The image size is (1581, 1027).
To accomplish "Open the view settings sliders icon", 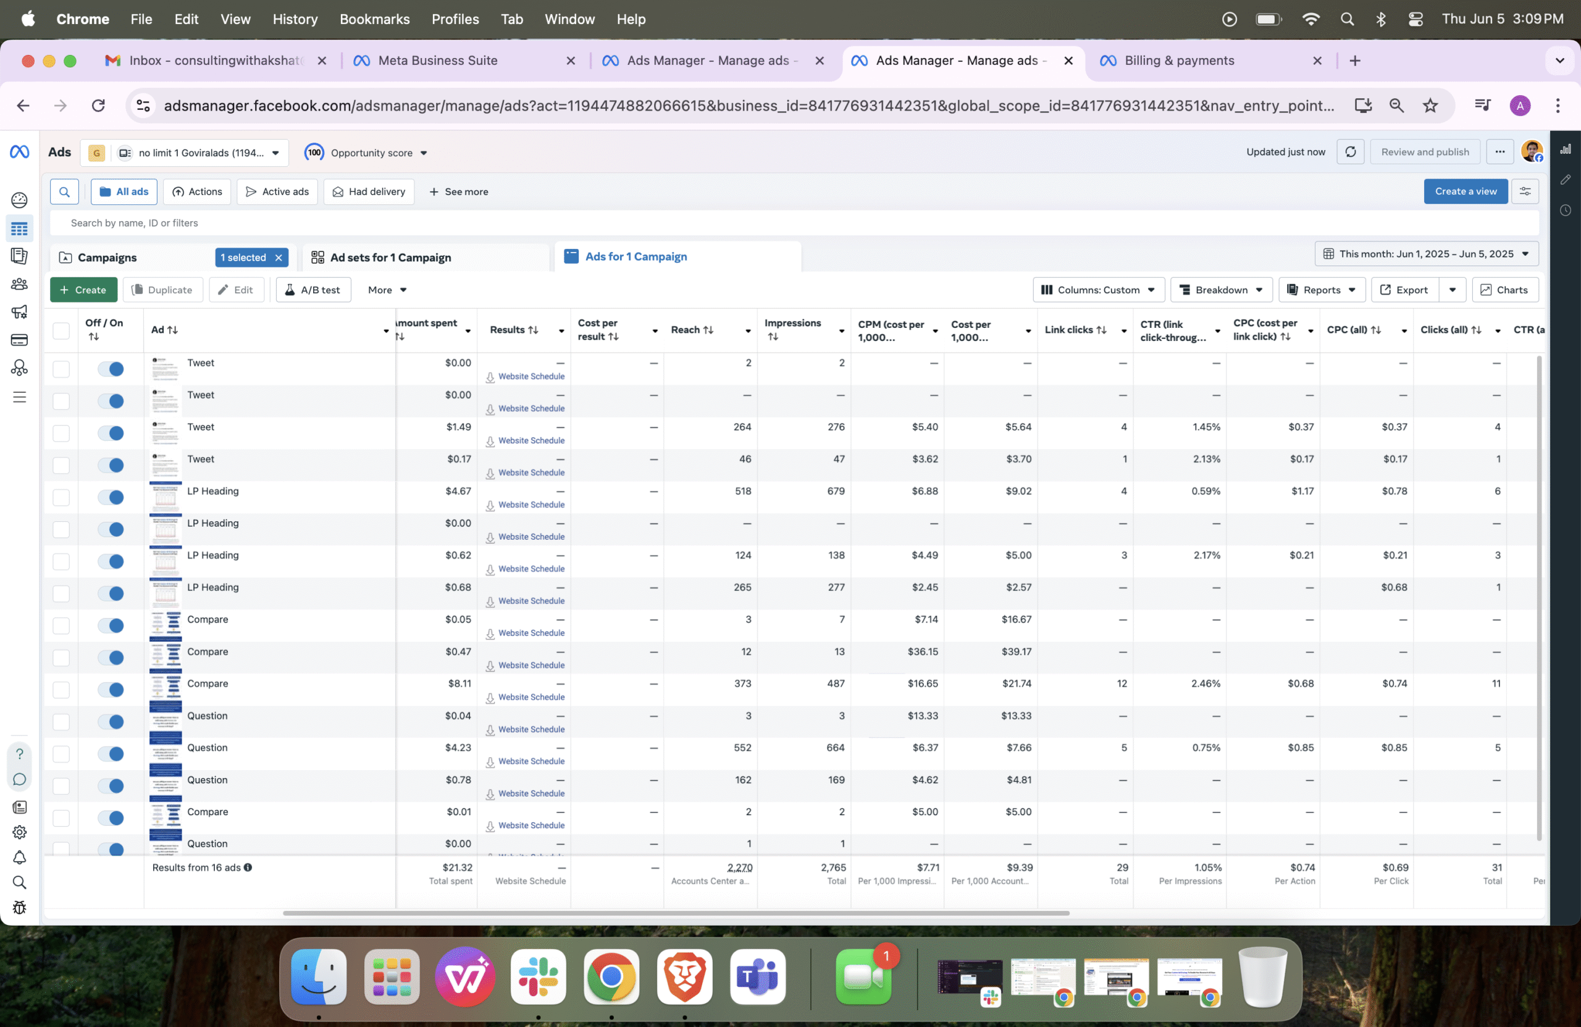I will coord(1525,191).
